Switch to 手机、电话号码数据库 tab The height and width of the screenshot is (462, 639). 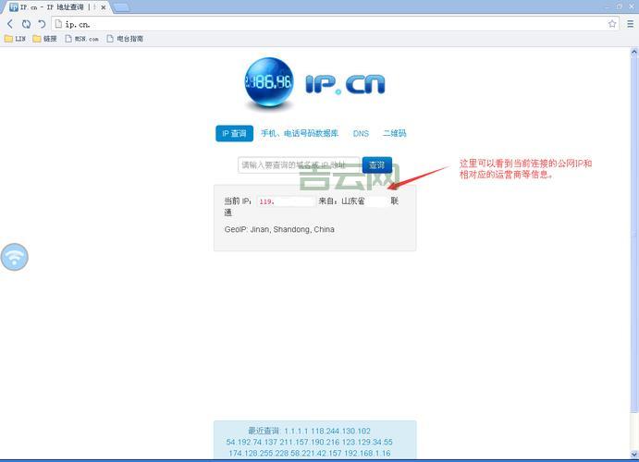click(299, 134)
